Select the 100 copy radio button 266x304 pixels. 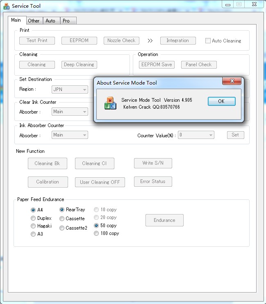coord(96,233)
